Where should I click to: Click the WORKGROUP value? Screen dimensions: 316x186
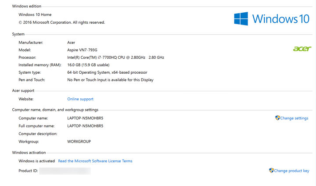point(79,142)
